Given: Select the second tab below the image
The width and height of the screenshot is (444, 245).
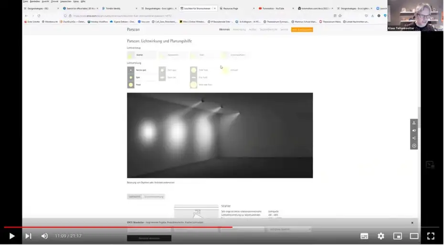Looking at the screenshot, I should pos(154,196).
